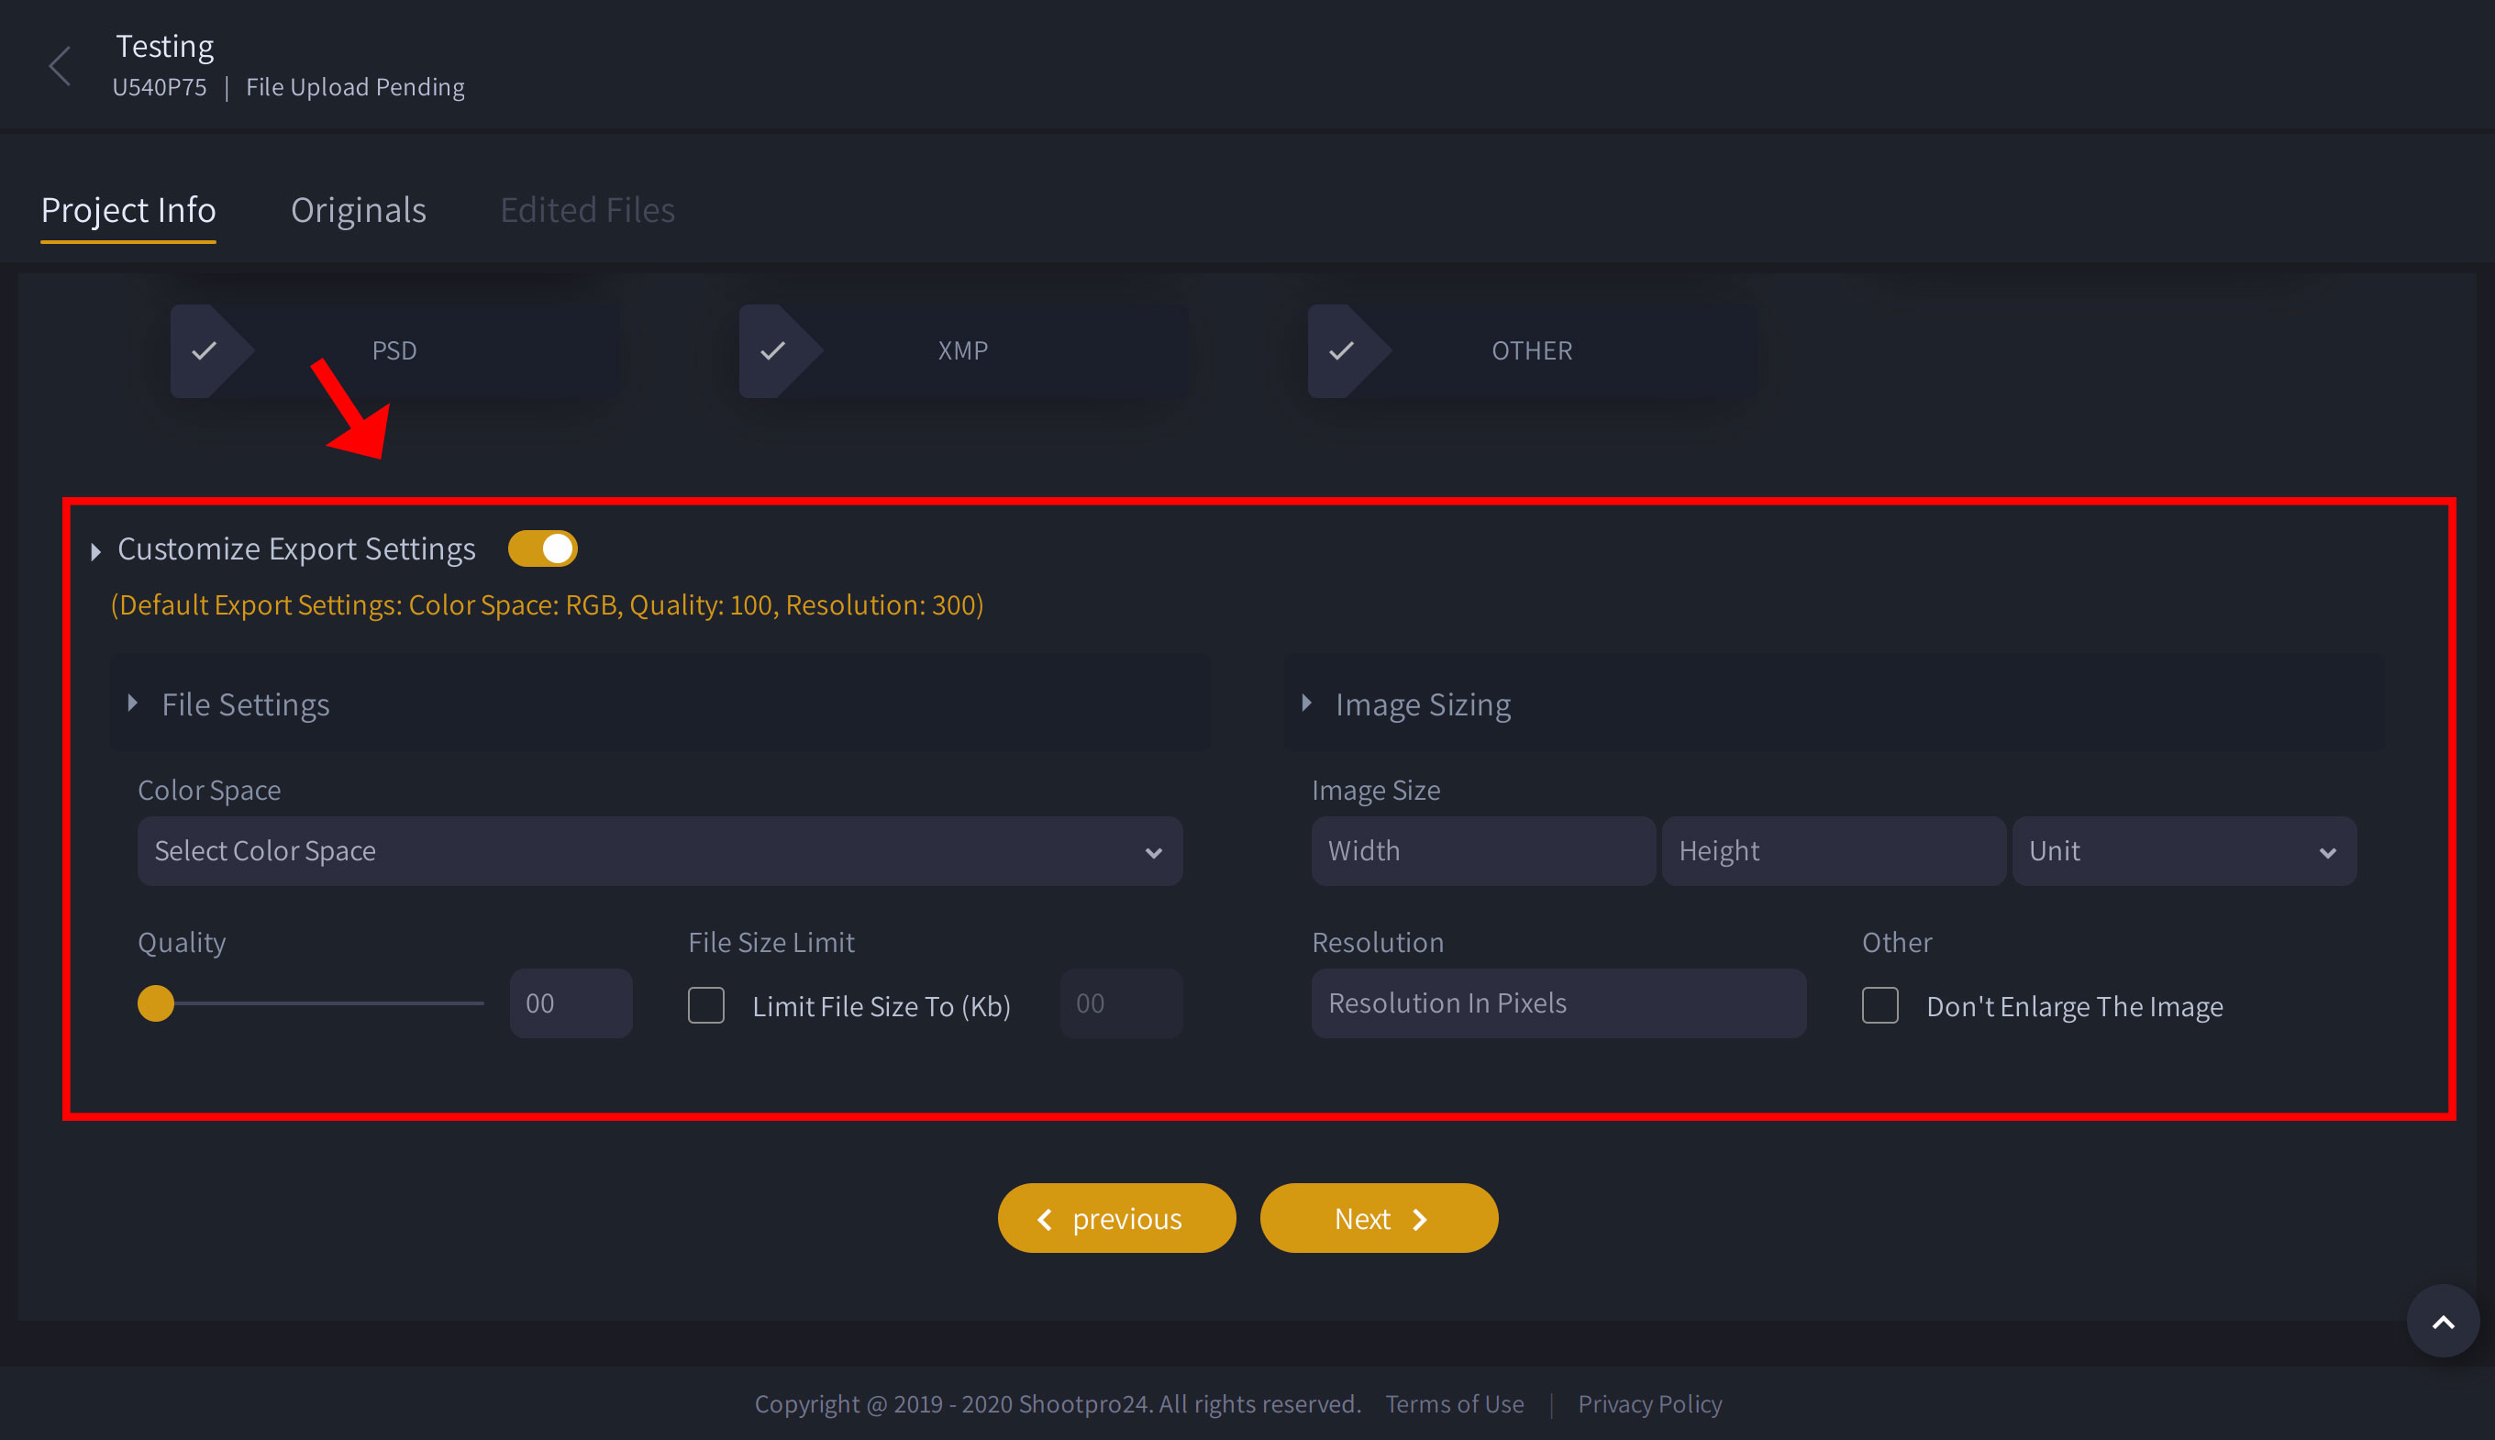Disable the Customize Export Settings toggle
The width and height of the screenshot is (2495, 1440).
tap(542, 548)
